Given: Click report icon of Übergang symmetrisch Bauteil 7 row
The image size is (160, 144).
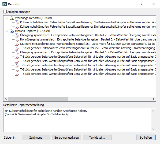Looking at the screenshot, I should coord(17,35).
